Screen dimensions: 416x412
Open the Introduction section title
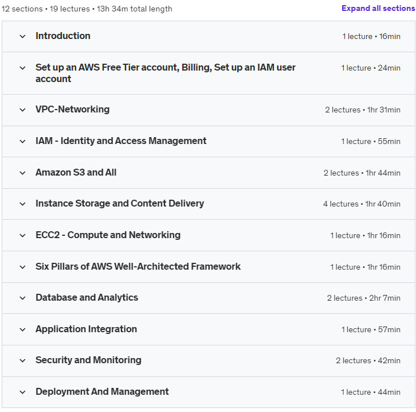63,36
